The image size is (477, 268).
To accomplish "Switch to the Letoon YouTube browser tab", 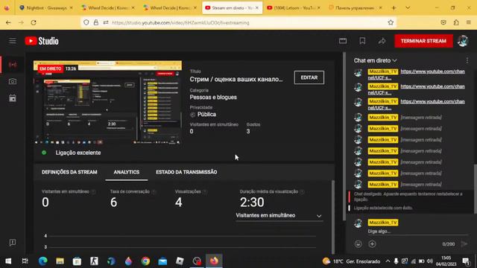I will tap(294, 8).
